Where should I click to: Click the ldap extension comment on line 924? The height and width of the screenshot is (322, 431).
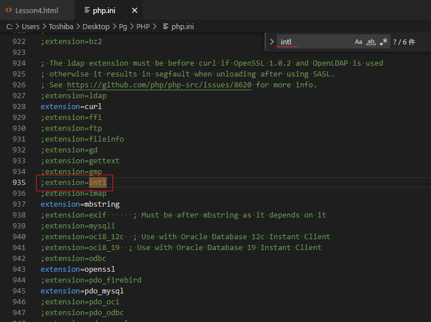pos(212,63)
